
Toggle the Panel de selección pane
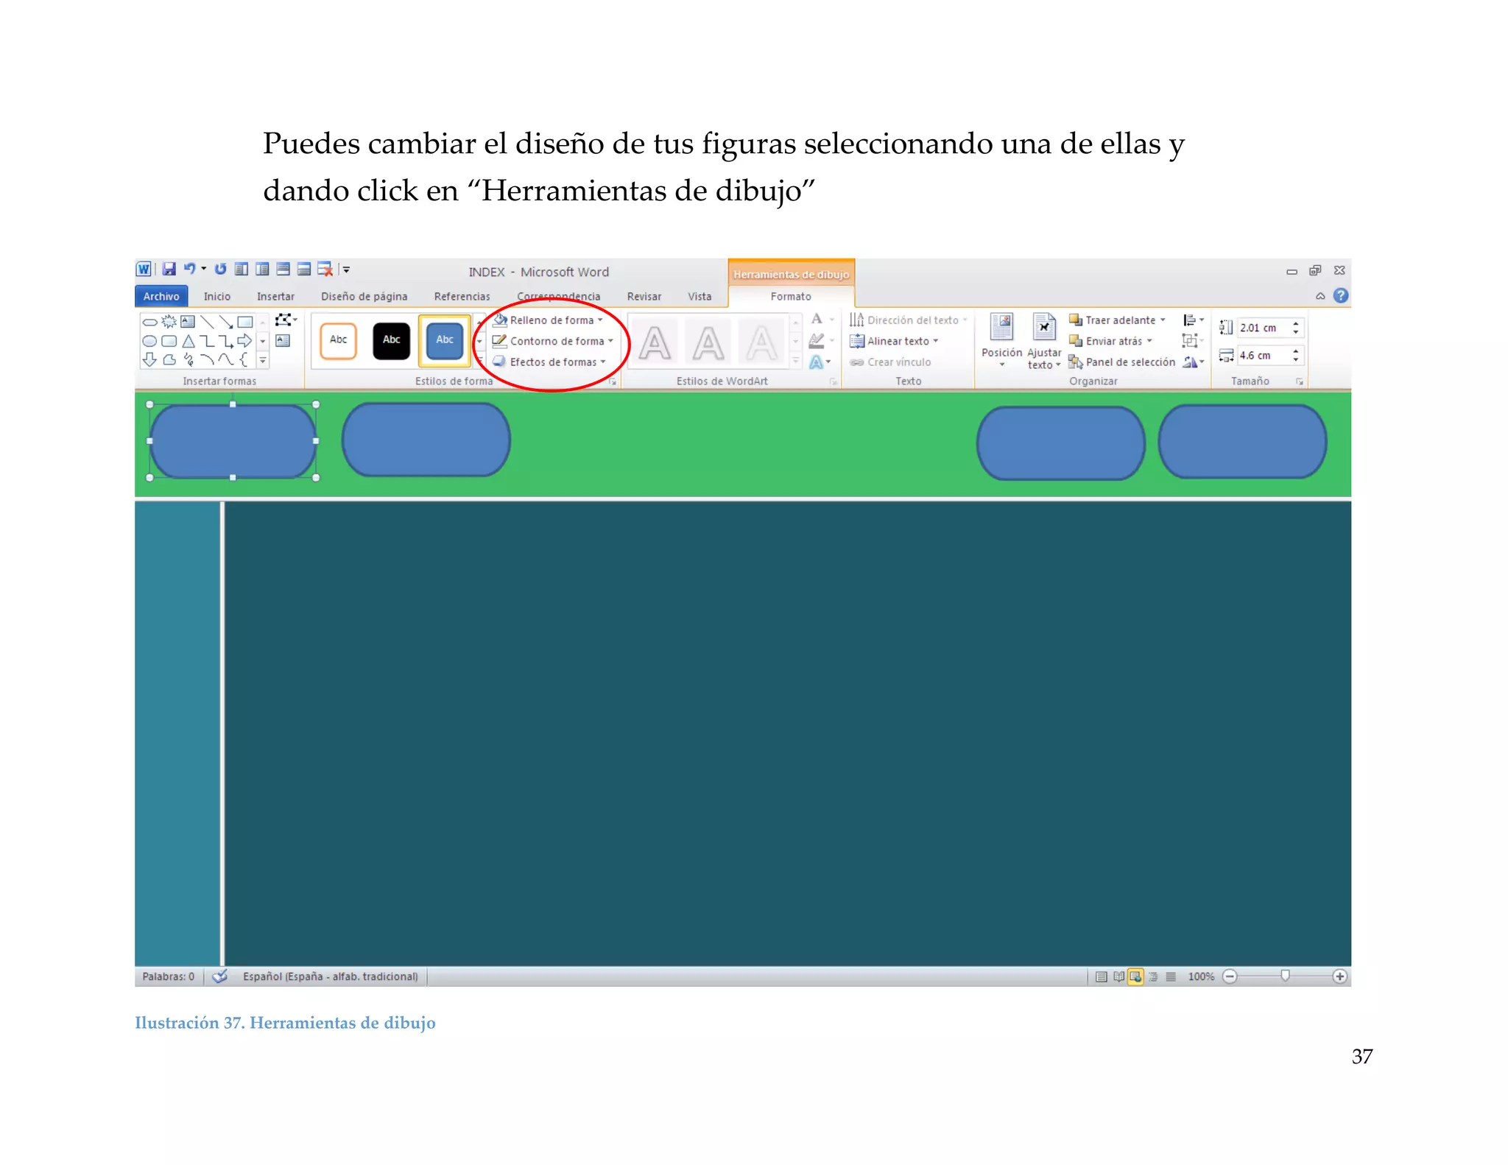(1122, 362)
